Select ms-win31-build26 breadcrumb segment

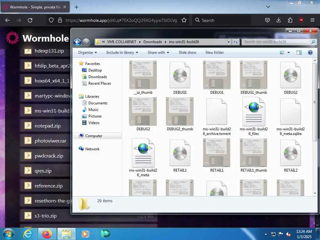pyautogui.click(x=184, y=42)
